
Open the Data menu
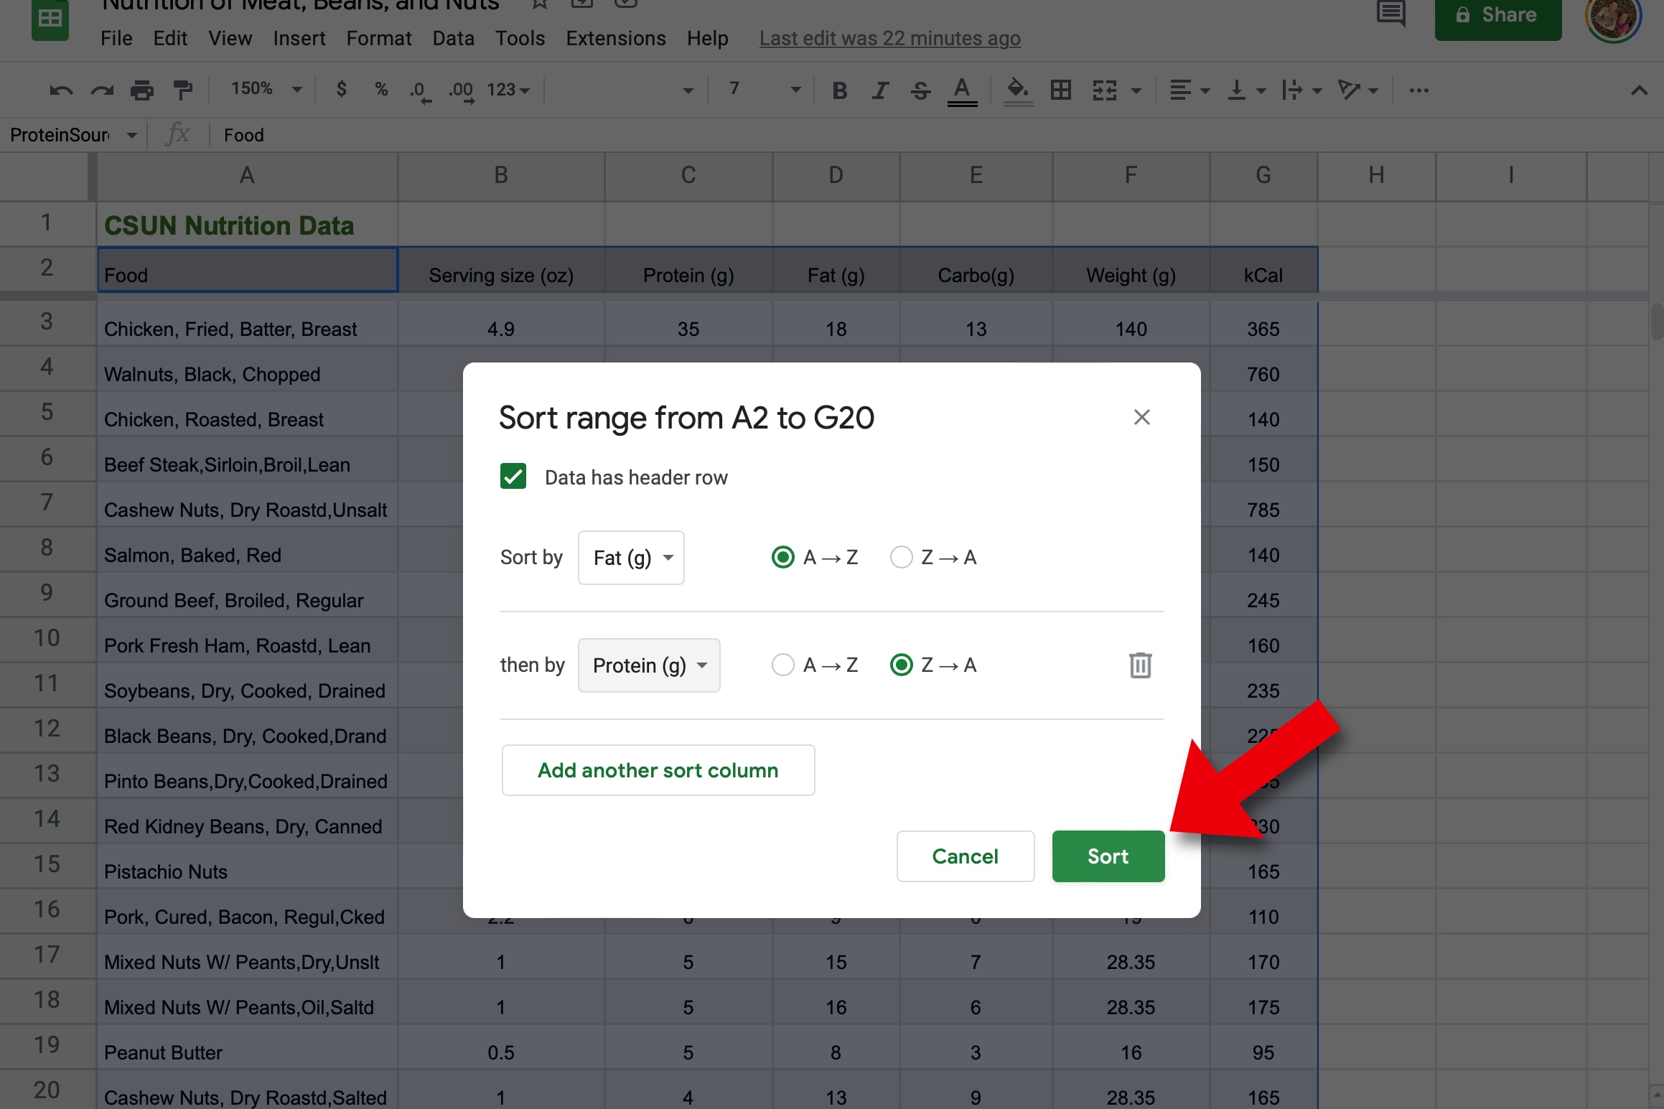pos(453,38)
